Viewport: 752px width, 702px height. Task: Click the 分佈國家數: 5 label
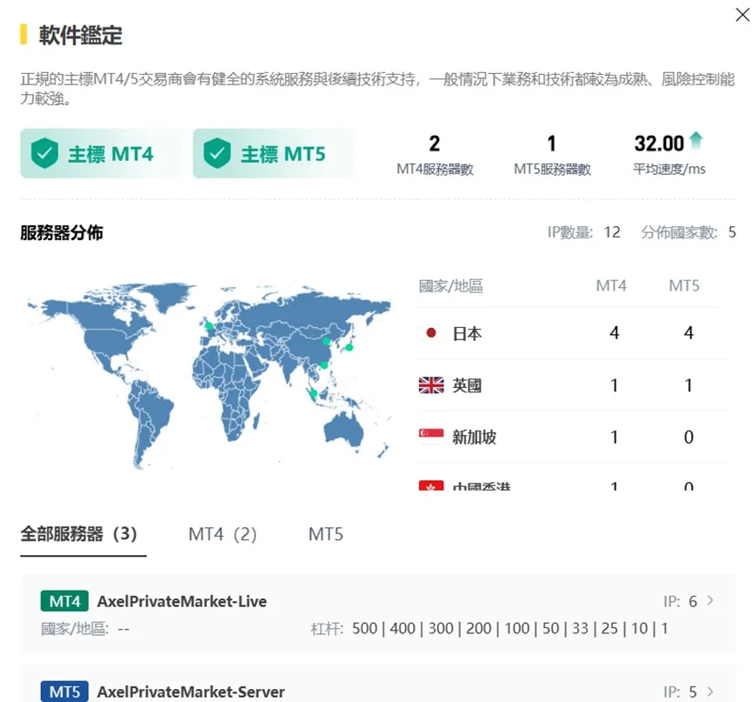tap(689, 232)
